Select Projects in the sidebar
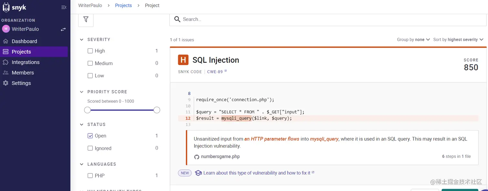This screenshot has height=191, width=488. click(x=21, y=52)
